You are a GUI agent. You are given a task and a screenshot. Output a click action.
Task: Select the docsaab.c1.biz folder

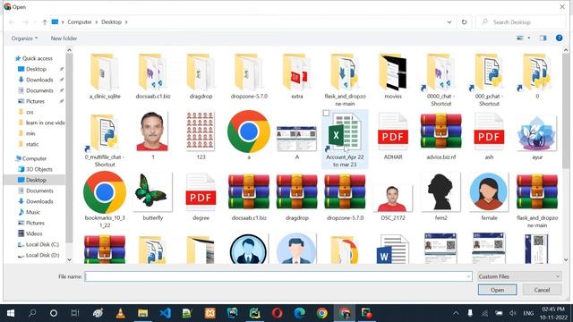coord(153,76)
